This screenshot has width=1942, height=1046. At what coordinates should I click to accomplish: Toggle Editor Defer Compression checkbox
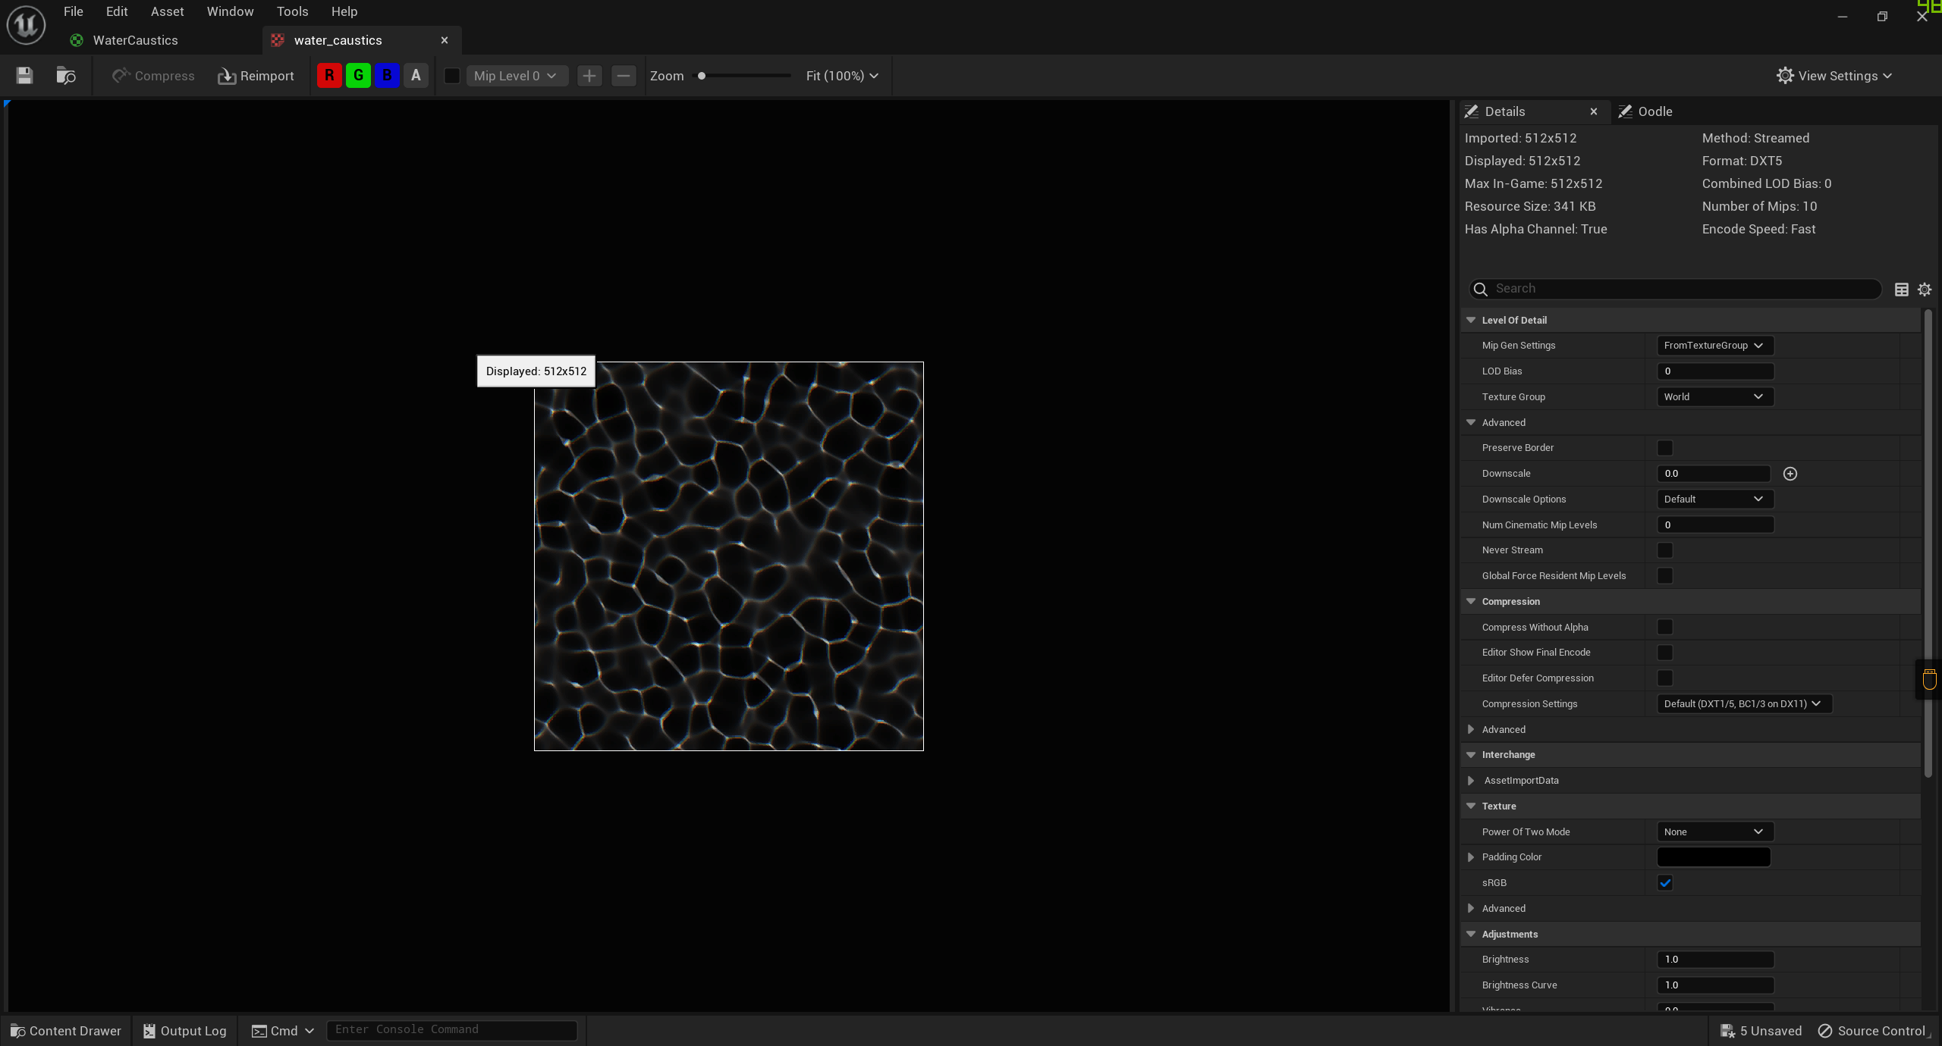(x=1664, y=678)
